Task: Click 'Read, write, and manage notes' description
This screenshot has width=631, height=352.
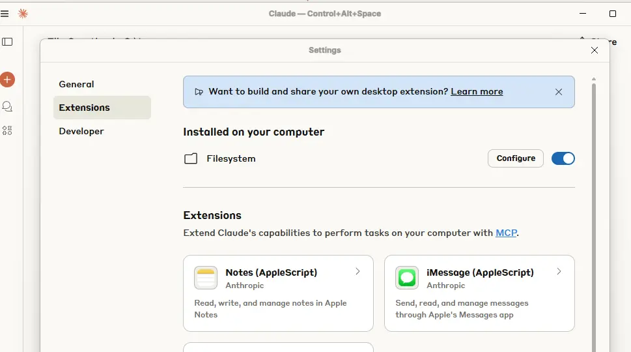Action: pos(270,309)
